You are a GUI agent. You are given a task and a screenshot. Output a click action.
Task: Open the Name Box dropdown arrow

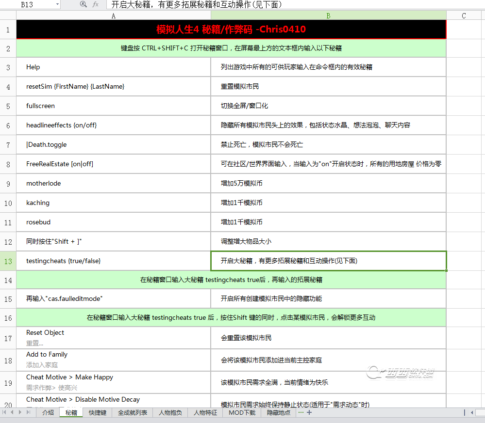tap(58, 4)
